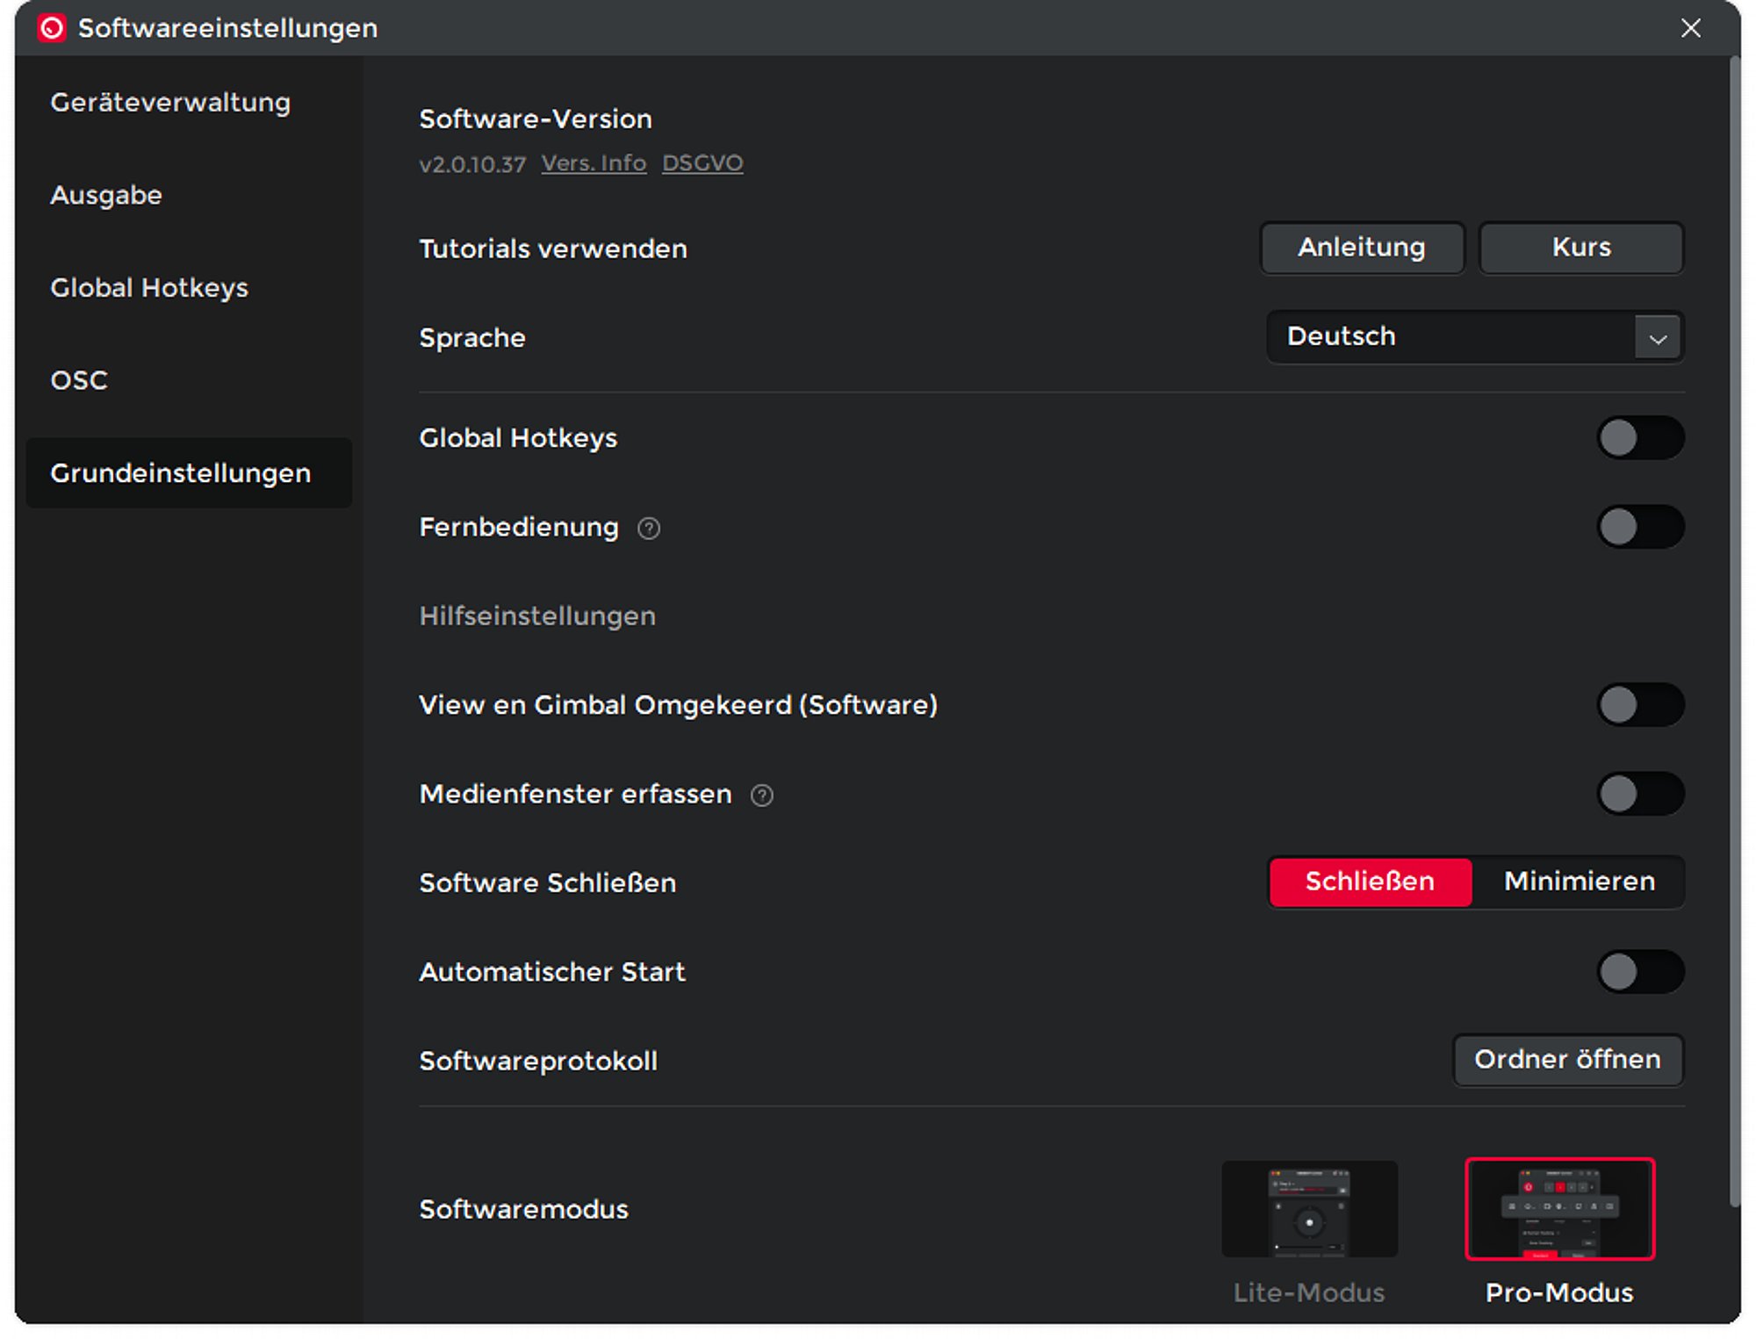Select the Pro-Modus thumbnail
The height and width of the screenshot is (1339, 1756).
click(1559, 1209)
